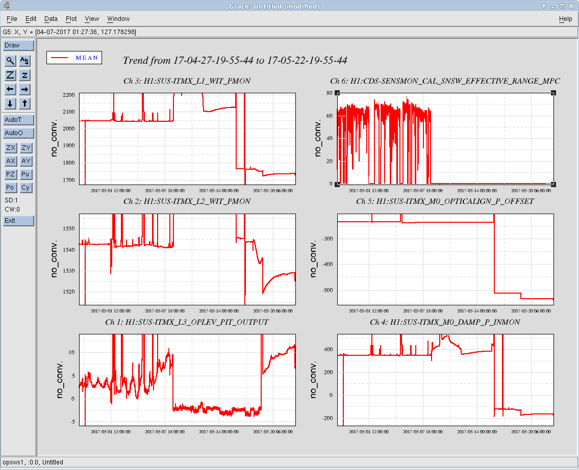Click the small z zoom-out button
This screenshot has width=579, height=470.
click(x=24, y=75)
